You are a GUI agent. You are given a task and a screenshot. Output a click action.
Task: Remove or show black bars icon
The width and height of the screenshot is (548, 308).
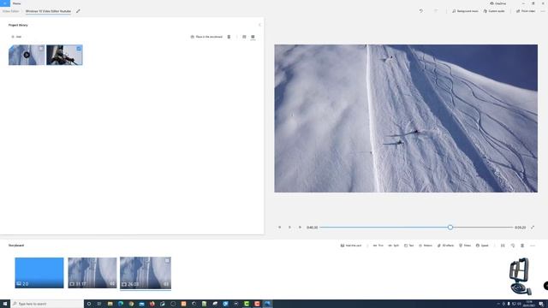click(x=503, y=246)
